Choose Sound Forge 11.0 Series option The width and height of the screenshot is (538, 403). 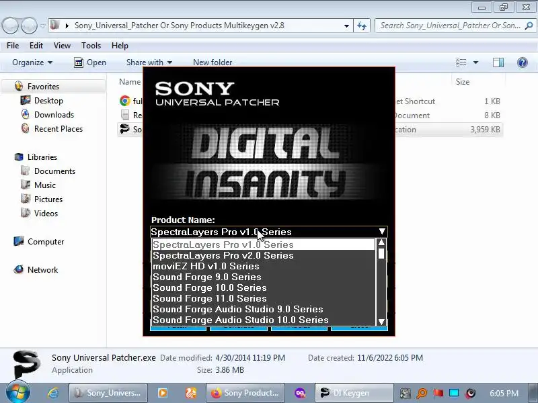(264, 298)
